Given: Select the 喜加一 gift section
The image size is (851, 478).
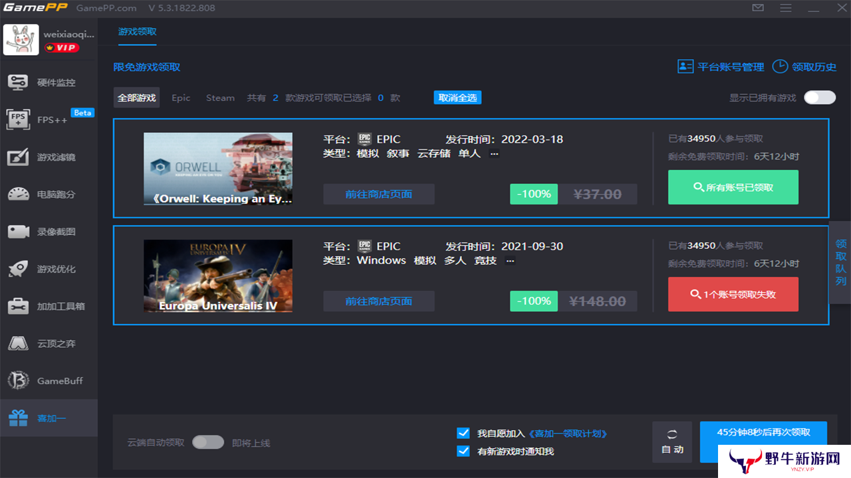Looking at the screenshot, I should pos(49,418).
